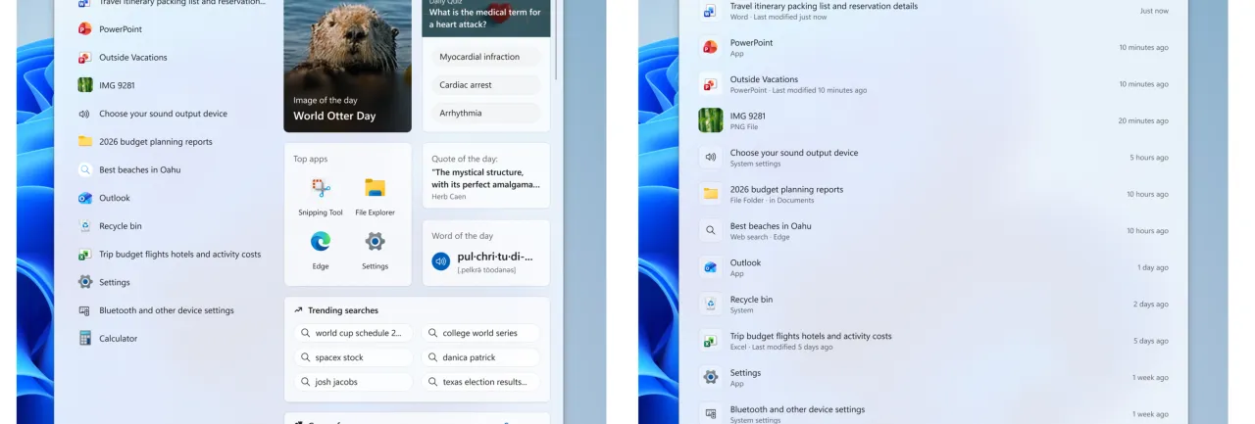The image size is (1255, 424).
Task: Click PowerPoint app icon in the detailed list
Action: (710, 47)
